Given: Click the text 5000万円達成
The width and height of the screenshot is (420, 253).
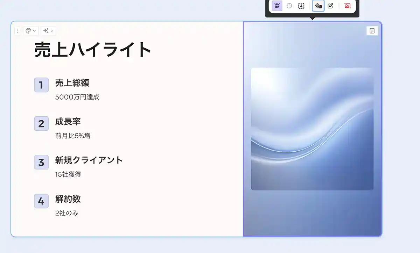Looking at the screenshot, I should tap(77, 97).
